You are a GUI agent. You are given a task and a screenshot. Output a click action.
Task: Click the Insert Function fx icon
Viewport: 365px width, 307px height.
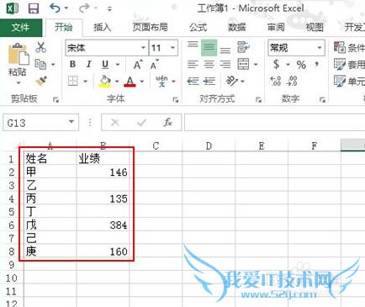[x=168, y=122]
